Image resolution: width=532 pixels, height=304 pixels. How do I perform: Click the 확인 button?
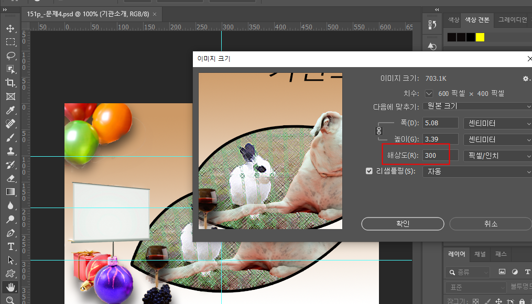(x=403, y=224)
